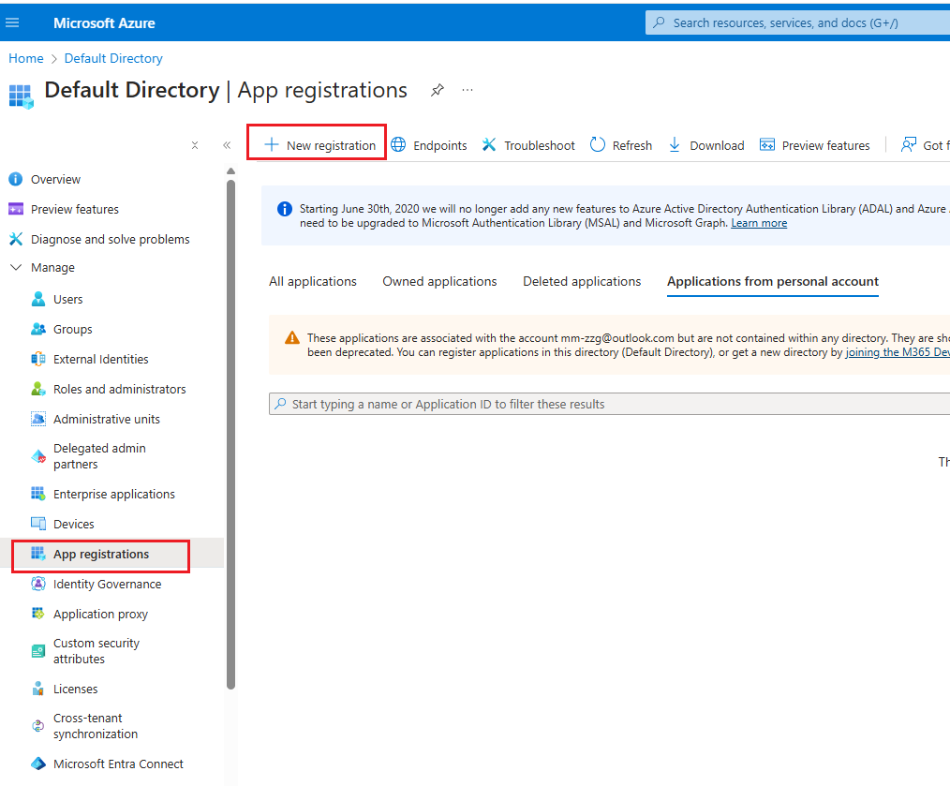Open the Deleted applications tab
This screenshot has height=786, width=950.
pos(582,281)
